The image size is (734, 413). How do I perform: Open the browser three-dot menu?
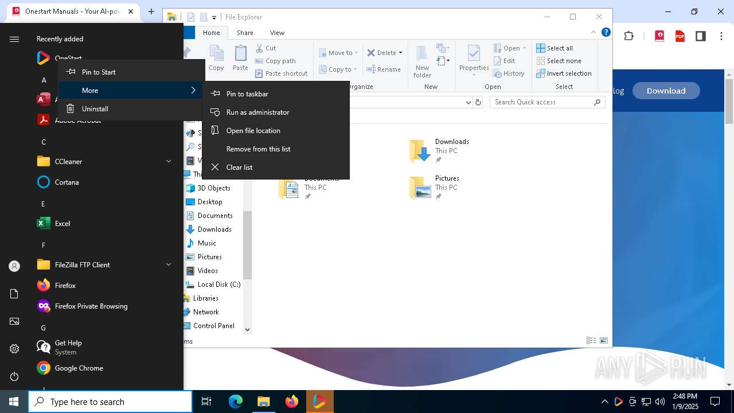[x=721, y=36]
